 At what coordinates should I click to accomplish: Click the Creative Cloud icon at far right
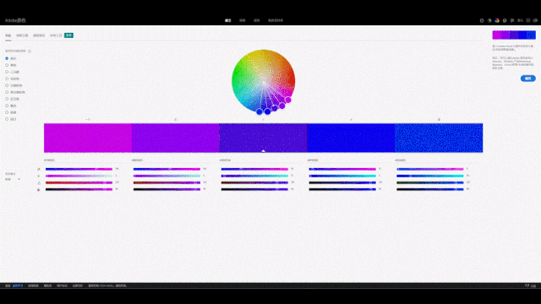(535, 20)
